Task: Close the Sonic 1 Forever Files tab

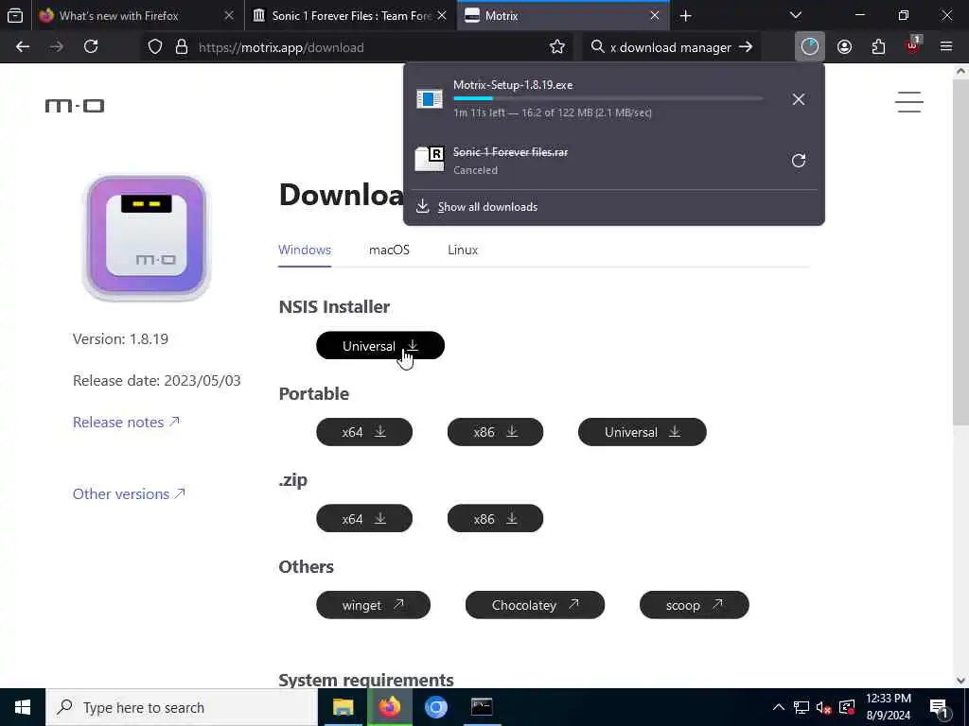Action: tap(442, 15)
